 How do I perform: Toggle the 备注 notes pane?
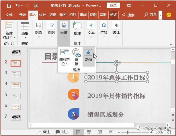44,132
